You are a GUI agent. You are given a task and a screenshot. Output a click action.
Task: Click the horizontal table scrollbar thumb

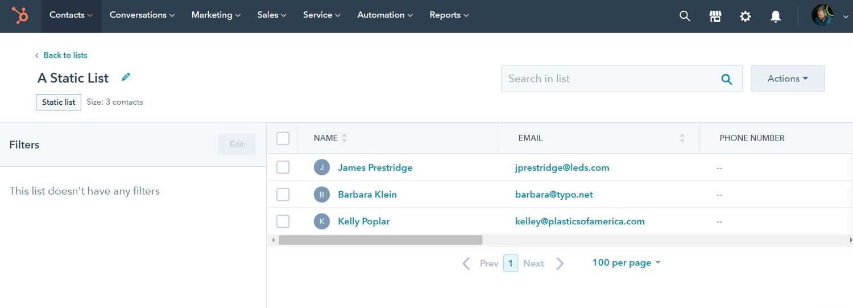pyautogui.click(x=380, y=240)
